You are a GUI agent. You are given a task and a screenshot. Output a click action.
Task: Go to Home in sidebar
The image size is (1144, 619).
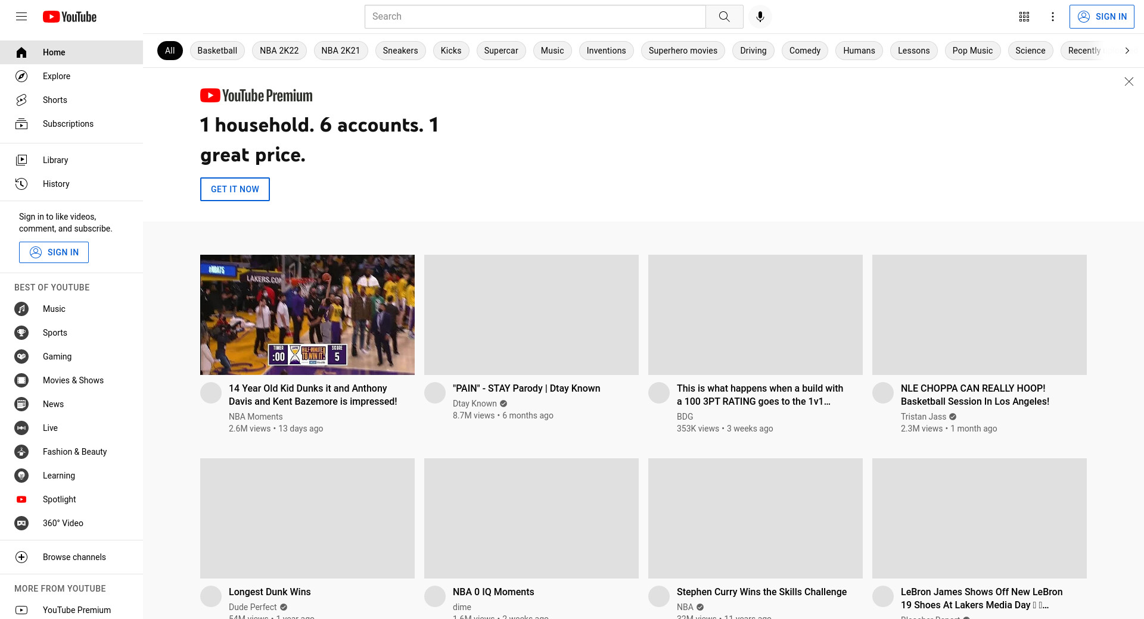pyautogui.click(x=71, y=52)
